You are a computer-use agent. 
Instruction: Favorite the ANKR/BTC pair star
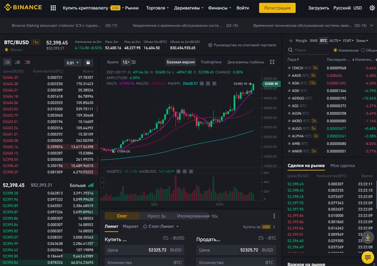coord(289,152)
